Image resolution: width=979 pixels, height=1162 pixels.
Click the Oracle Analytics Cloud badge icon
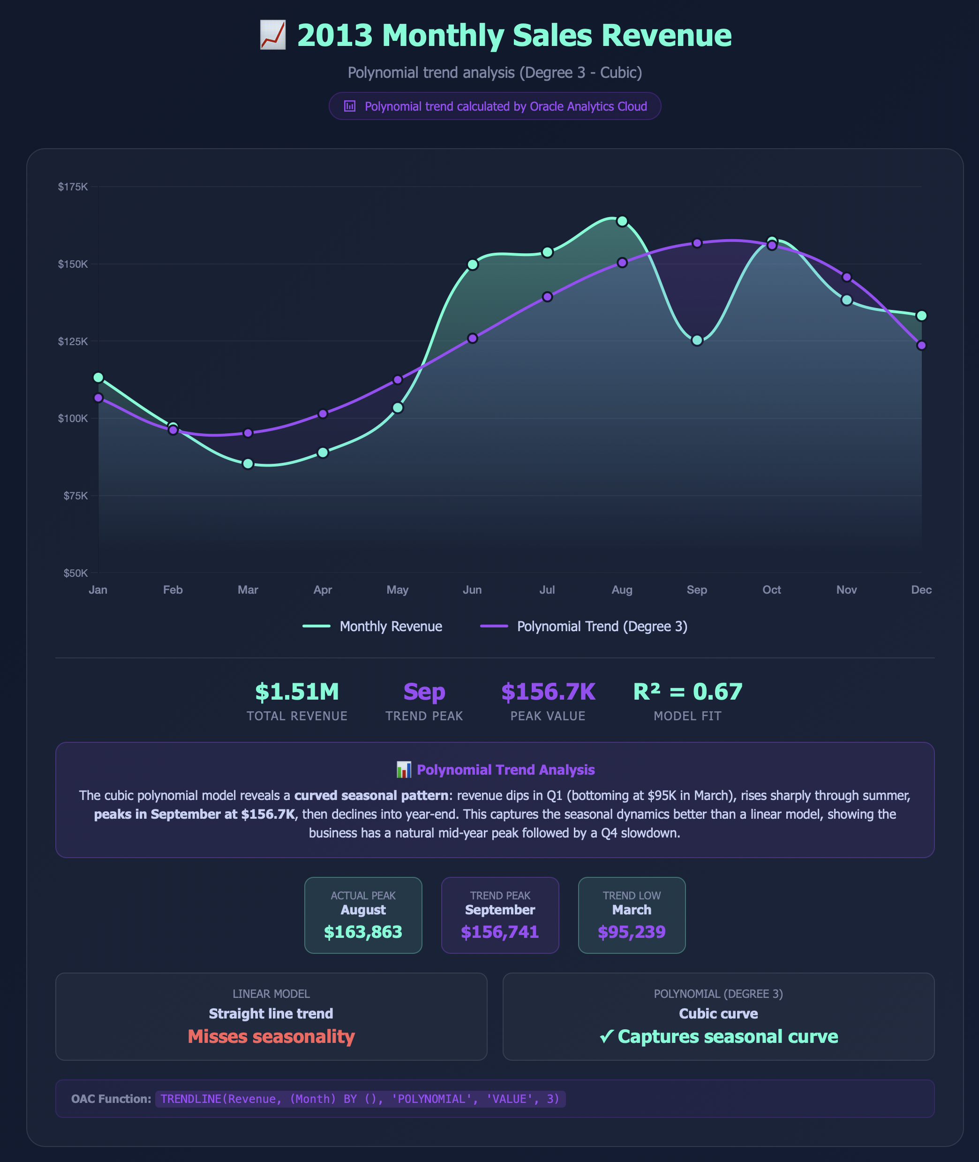tap(350, 106)
